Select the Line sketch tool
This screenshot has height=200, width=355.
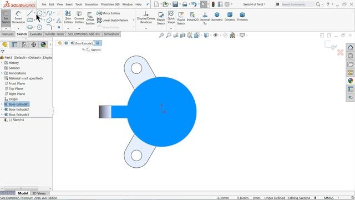pyautogui.click(x=30, y=13)
